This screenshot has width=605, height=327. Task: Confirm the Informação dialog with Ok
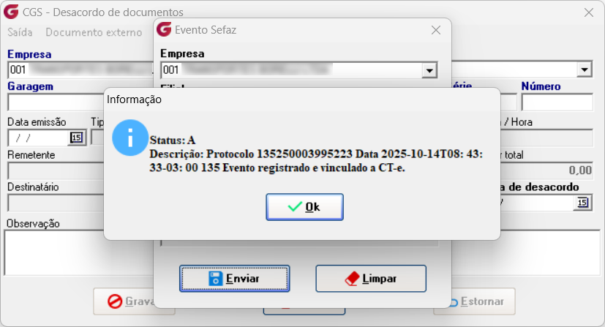click(304, 207)
